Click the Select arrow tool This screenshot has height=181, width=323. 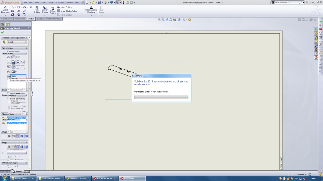tap(117, 2)
